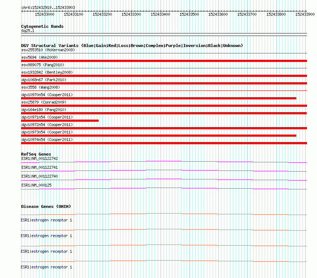Click ruler position 152433900
This screenshot has height=278, width=317.
coord(305,14)
